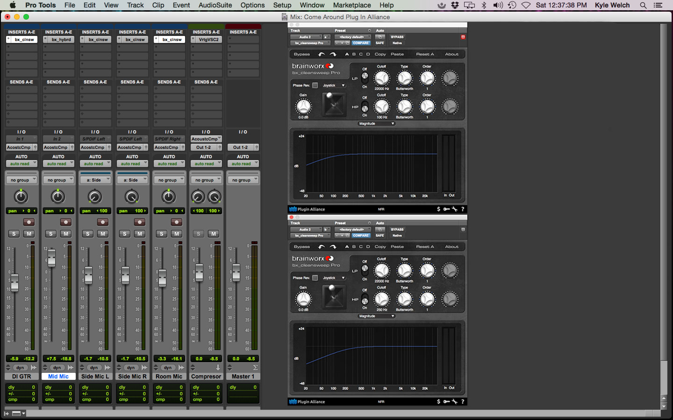Viewport: 673px width, 420px height.
Task: Open the Clip menu
Action: 158,5
